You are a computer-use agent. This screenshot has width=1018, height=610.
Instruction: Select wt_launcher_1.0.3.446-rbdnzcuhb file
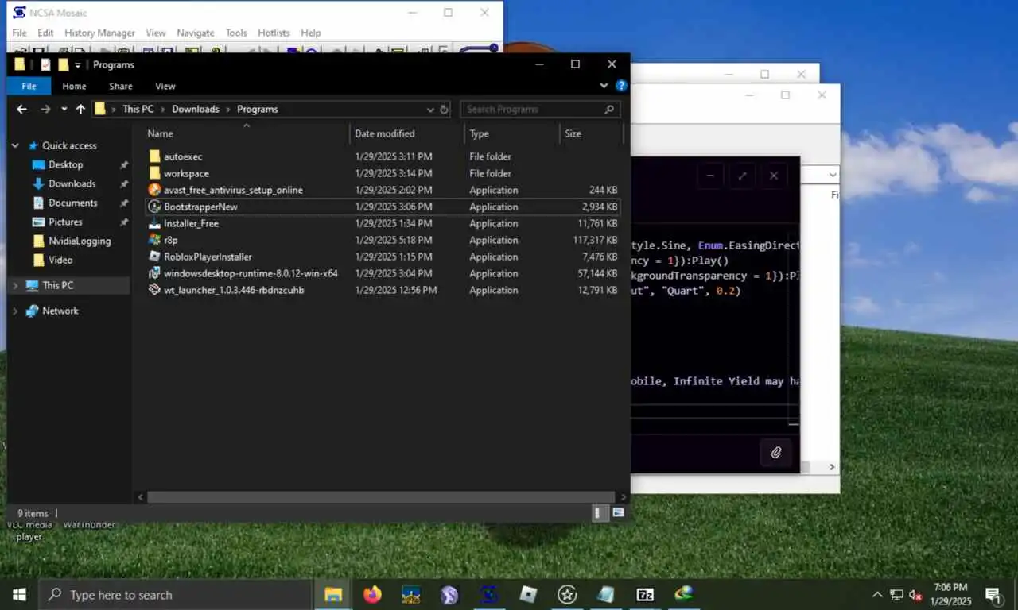(234, 290)
